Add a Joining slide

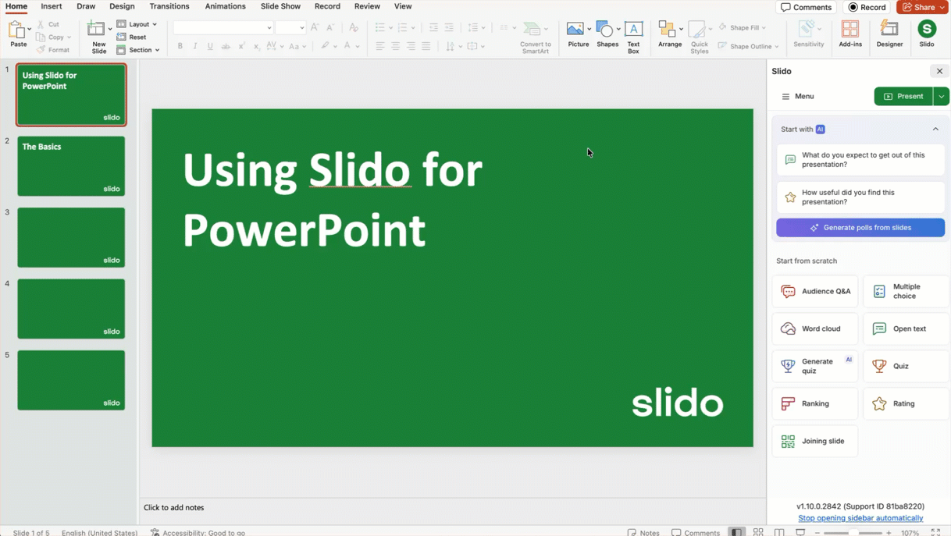(x=815, y=441)
